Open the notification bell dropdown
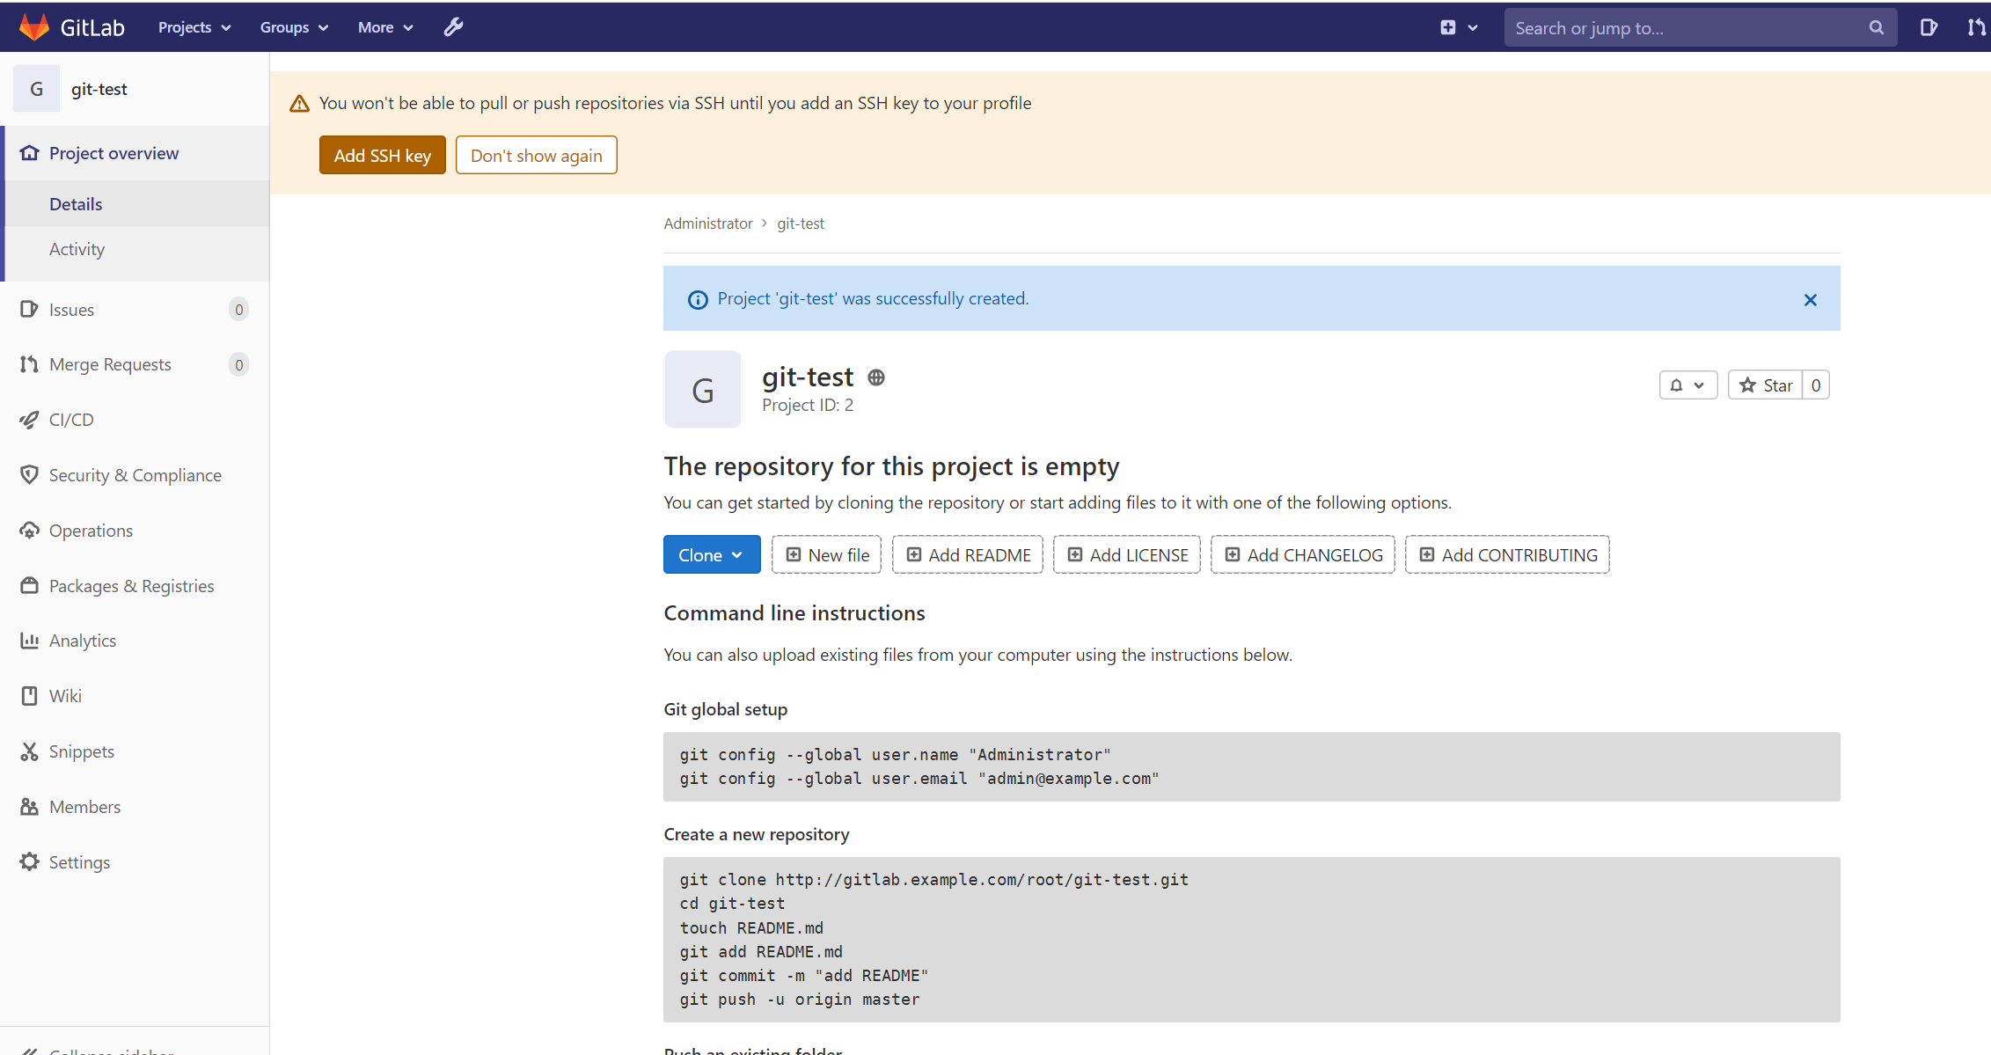 (x=1687, y=385)
